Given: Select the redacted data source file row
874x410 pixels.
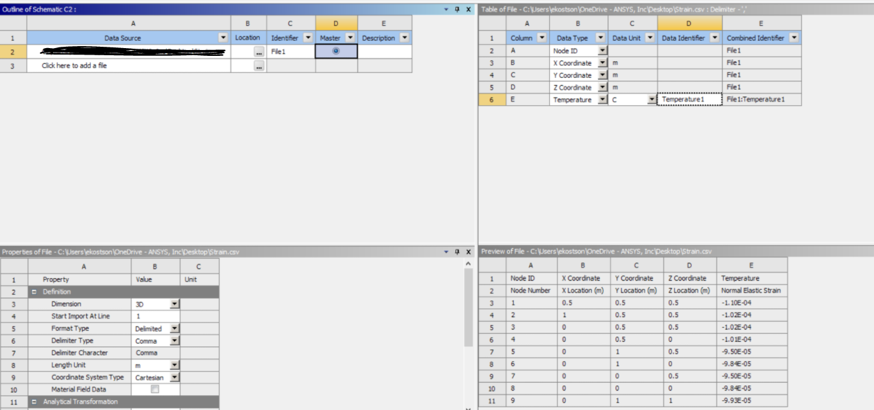Looking at the screenshot, I should tap(129, 51).
